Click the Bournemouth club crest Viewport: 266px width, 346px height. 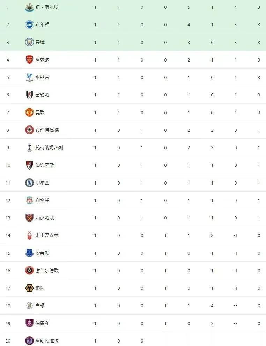[29, 165]
